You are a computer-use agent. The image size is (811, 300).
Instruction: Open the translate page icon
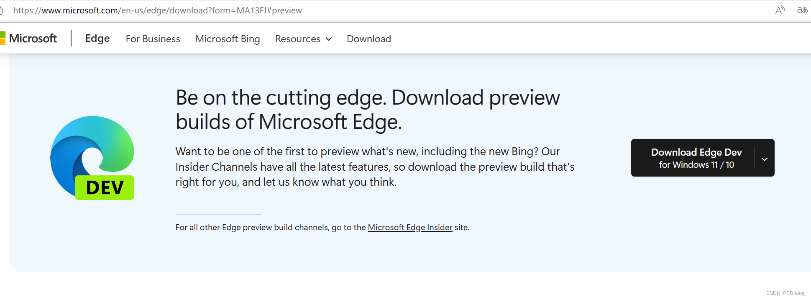803,10
